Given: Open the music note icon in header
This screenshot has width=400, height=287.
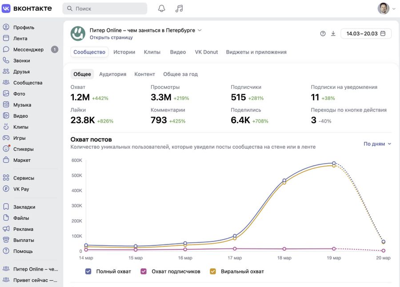Looking at the screenshot, I should pos(179,8).
